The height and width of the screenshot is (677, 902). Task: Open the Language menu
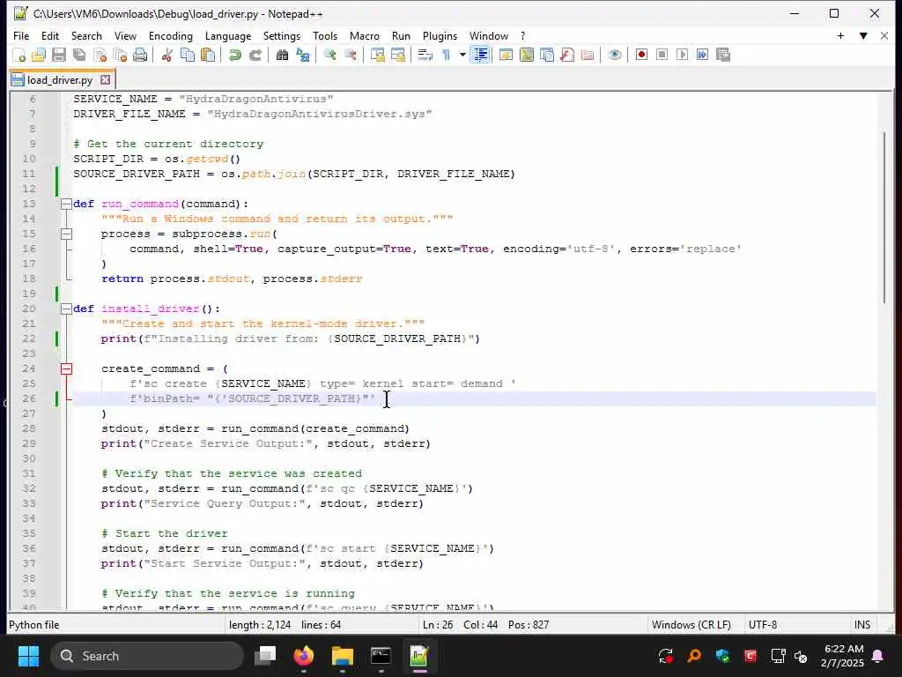point(228,35)
